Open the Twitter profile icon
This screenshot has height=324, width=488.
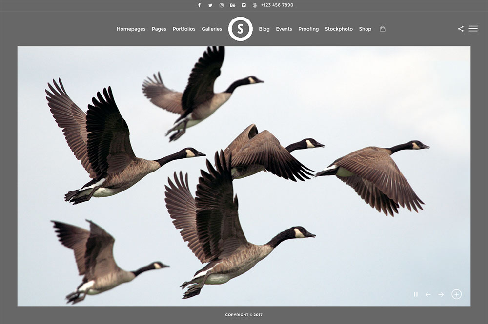210,5
